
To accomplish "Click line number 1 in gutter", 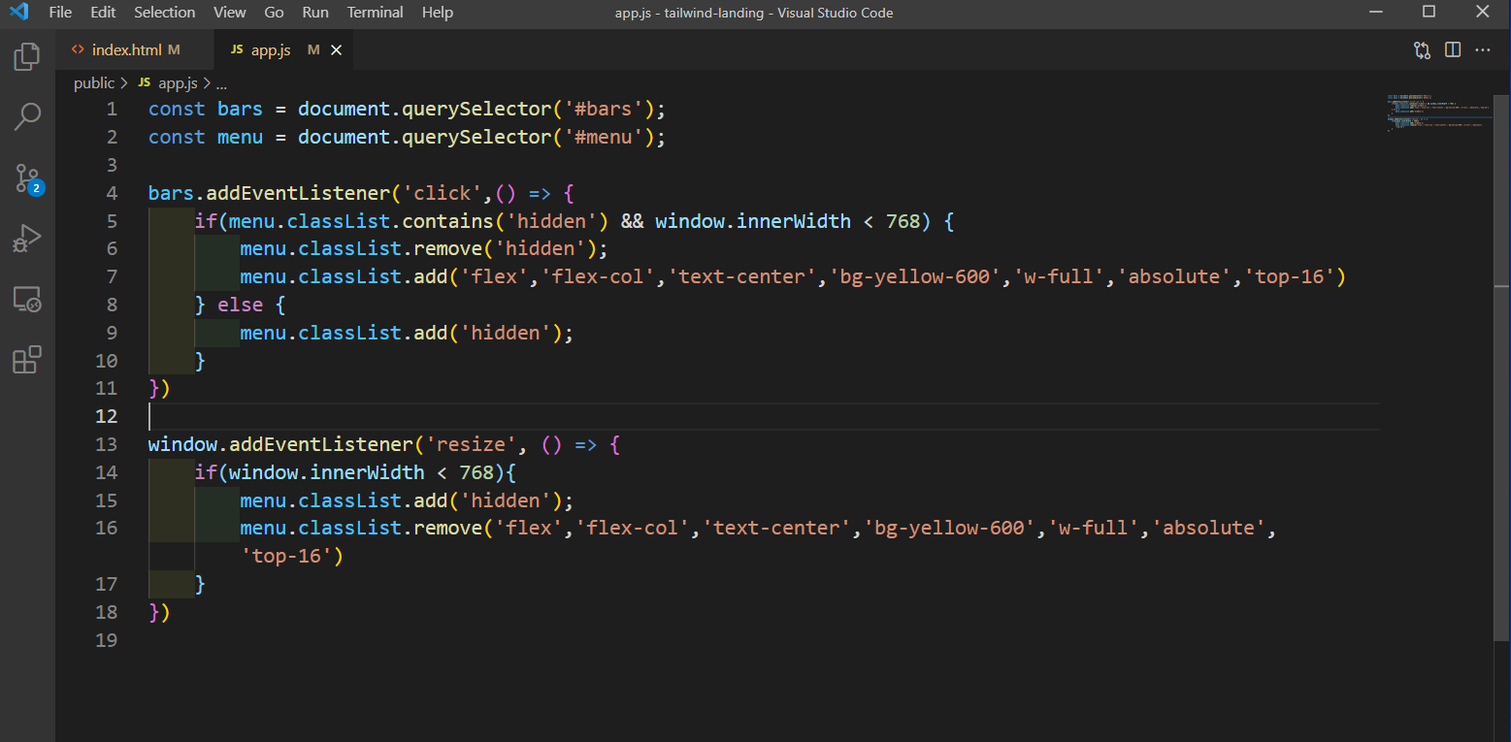I will click(112, 109).
